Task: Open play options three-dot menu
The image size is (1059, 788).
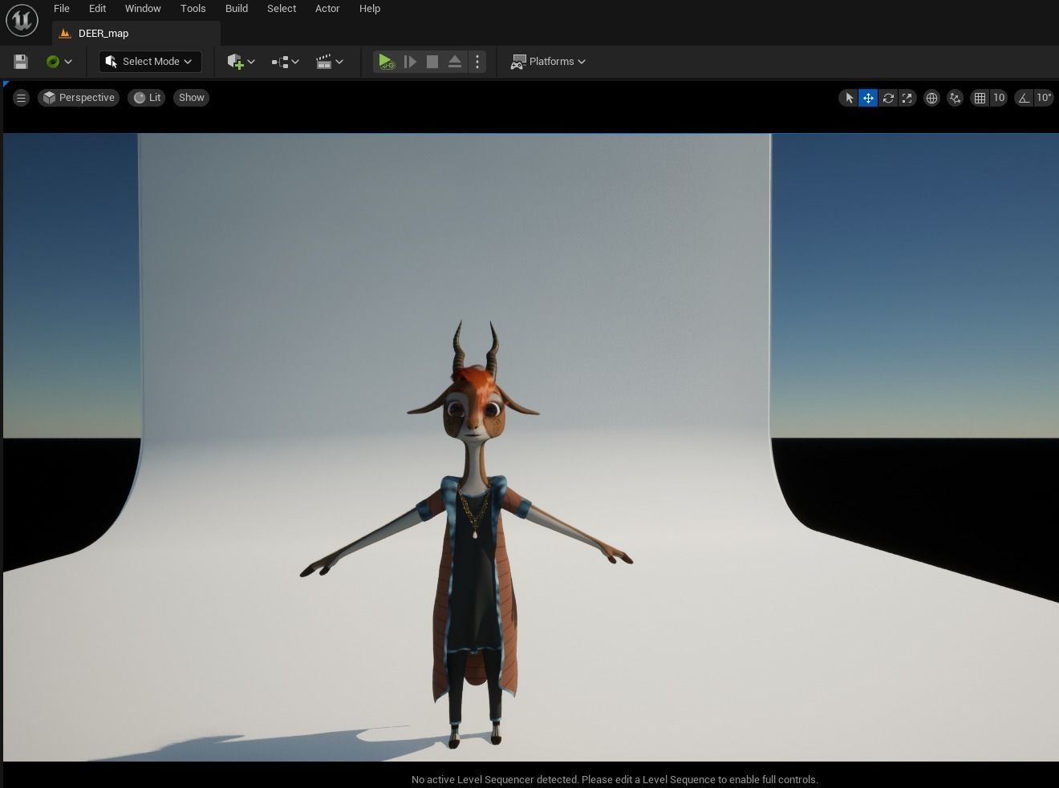Action: 477,62
